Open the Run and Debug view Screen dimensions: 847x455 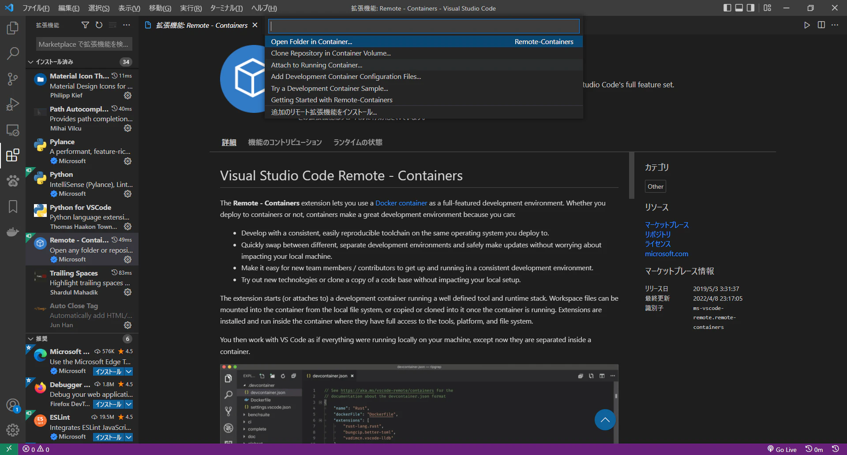pyautogui.click(x=13, y=104)
